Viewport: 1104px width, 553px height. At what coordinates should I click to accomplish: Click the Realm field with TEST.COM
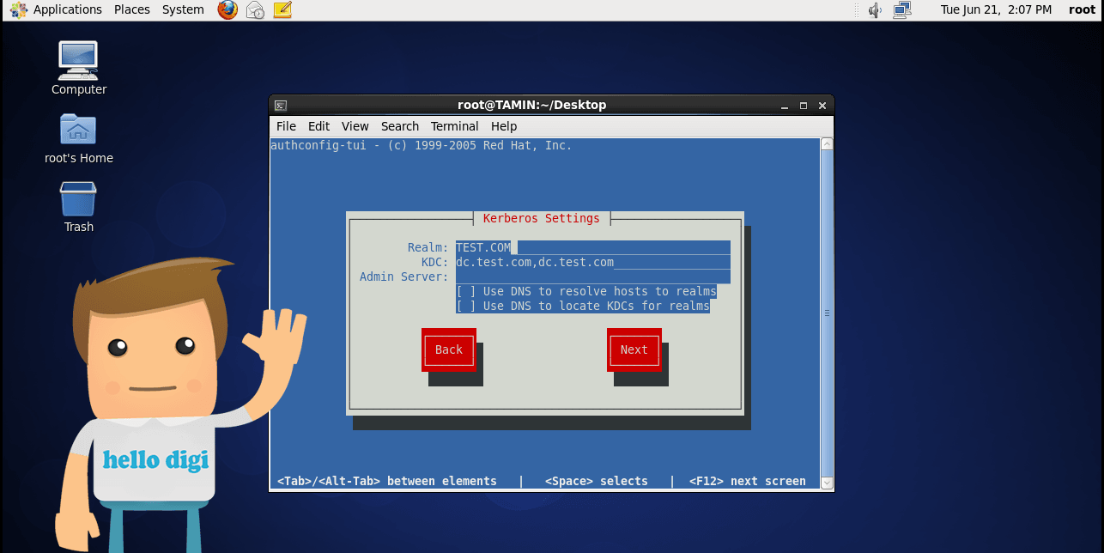click(x=593, y=247)
